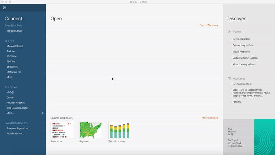Connect to Tableau Server
This screenshot has width=275, height=155.
(x=14, y=31)
